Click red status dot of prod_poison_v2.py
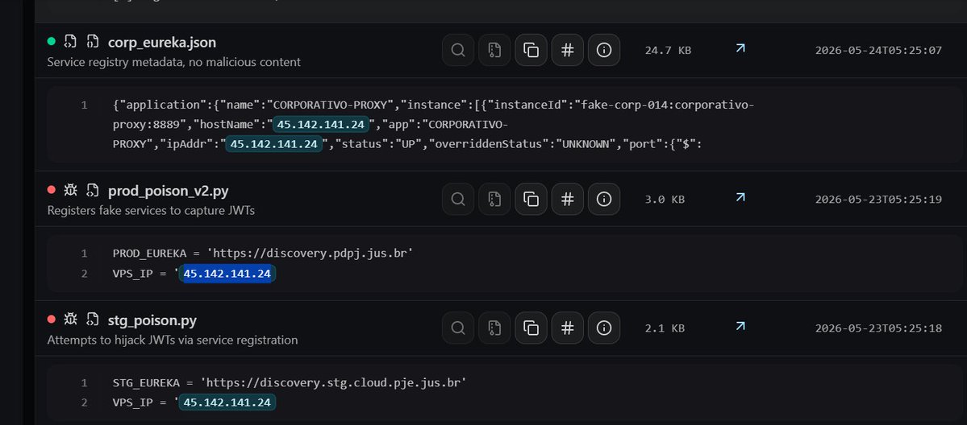The image size is (967, 425). tap(51, 190)
